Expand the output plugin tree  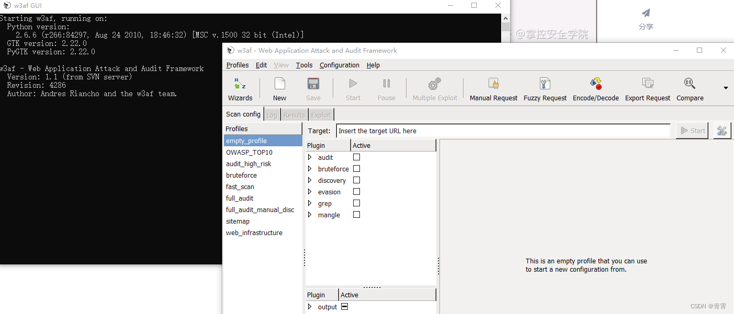[310, 307]
